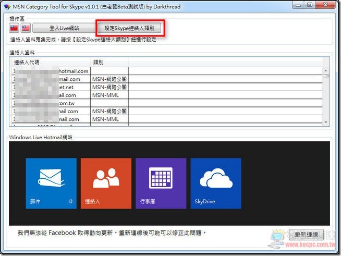Image resolution: width=341 pixels, height=256 pixels.
Task: Close the MSN Category Tool window
Action: [x=325, y=5]
